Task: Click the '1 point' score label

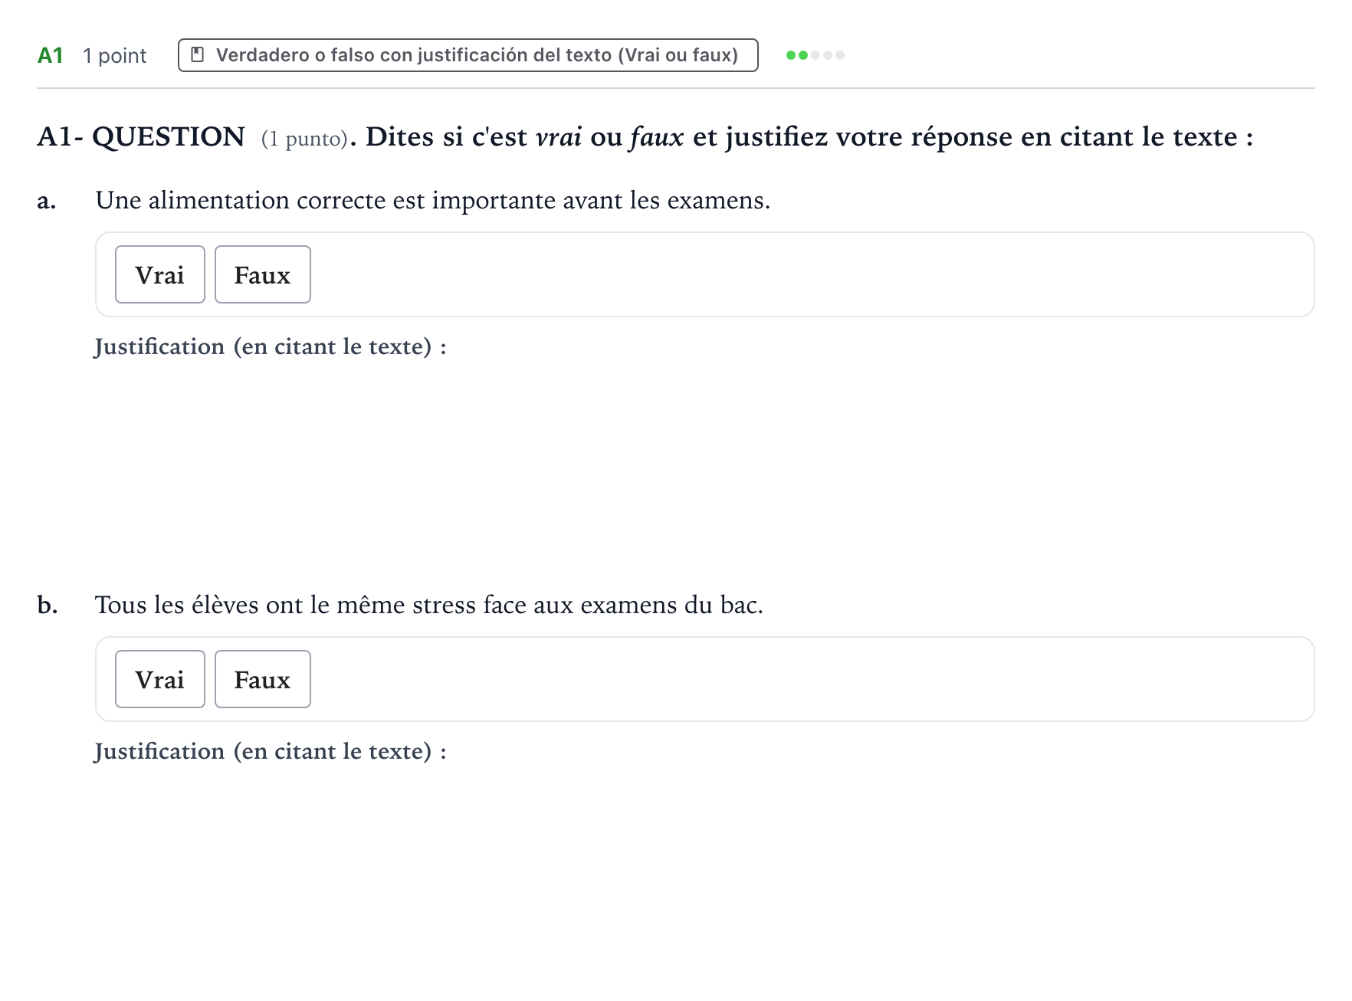Action: click(114, 55)
